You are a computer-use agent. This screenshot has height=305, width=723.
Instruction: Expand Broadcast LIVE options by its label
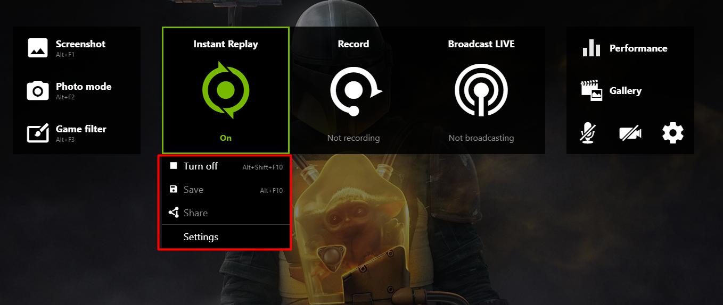481,44
